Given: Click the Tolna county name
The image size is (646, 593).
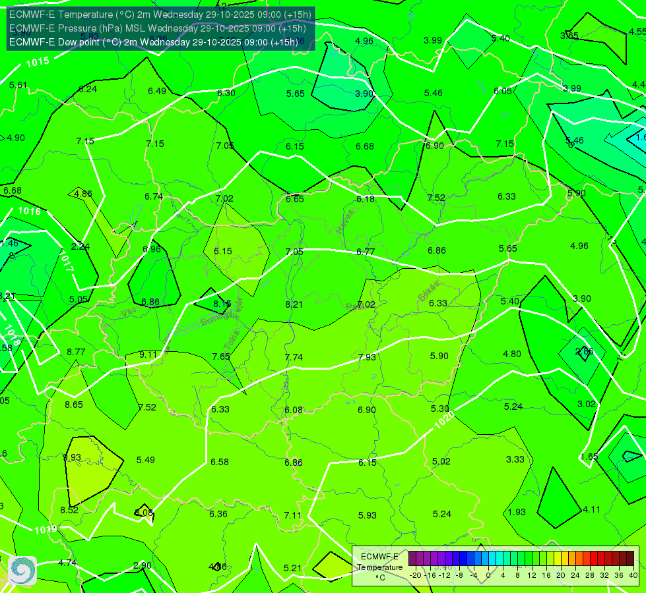Looking at the screenshot, I should [231, 340].
